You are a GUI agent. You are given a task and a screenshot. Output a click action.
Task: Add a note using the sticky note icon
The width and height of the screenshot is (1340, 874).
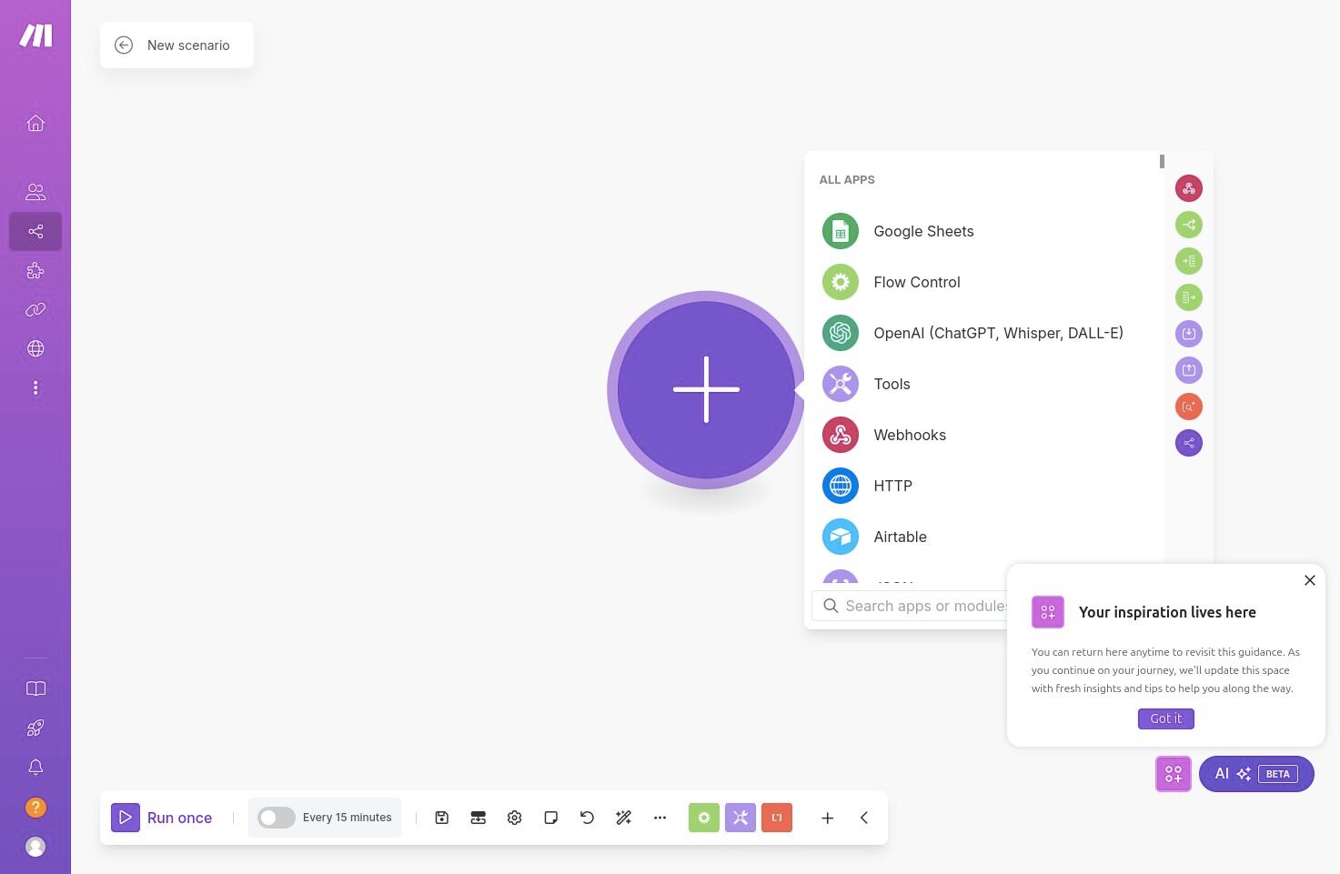pos(550,818)
